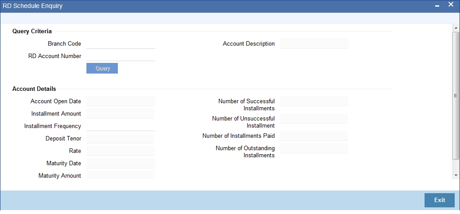Select the Account Description field
The width and height of the screenshot is (460, 214).
pos(314,44)
